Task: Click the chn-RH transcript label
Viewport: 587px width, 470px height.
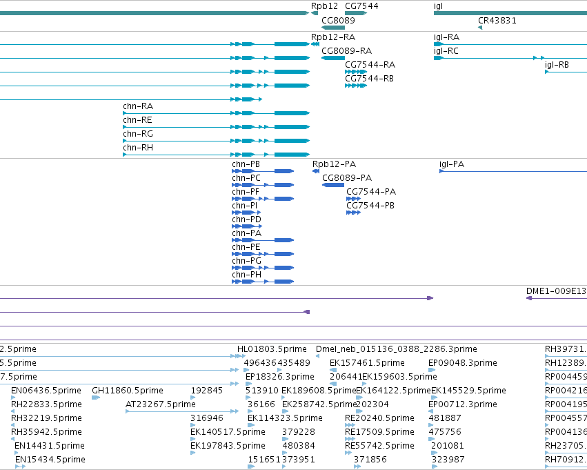Action: coord(138,148)
